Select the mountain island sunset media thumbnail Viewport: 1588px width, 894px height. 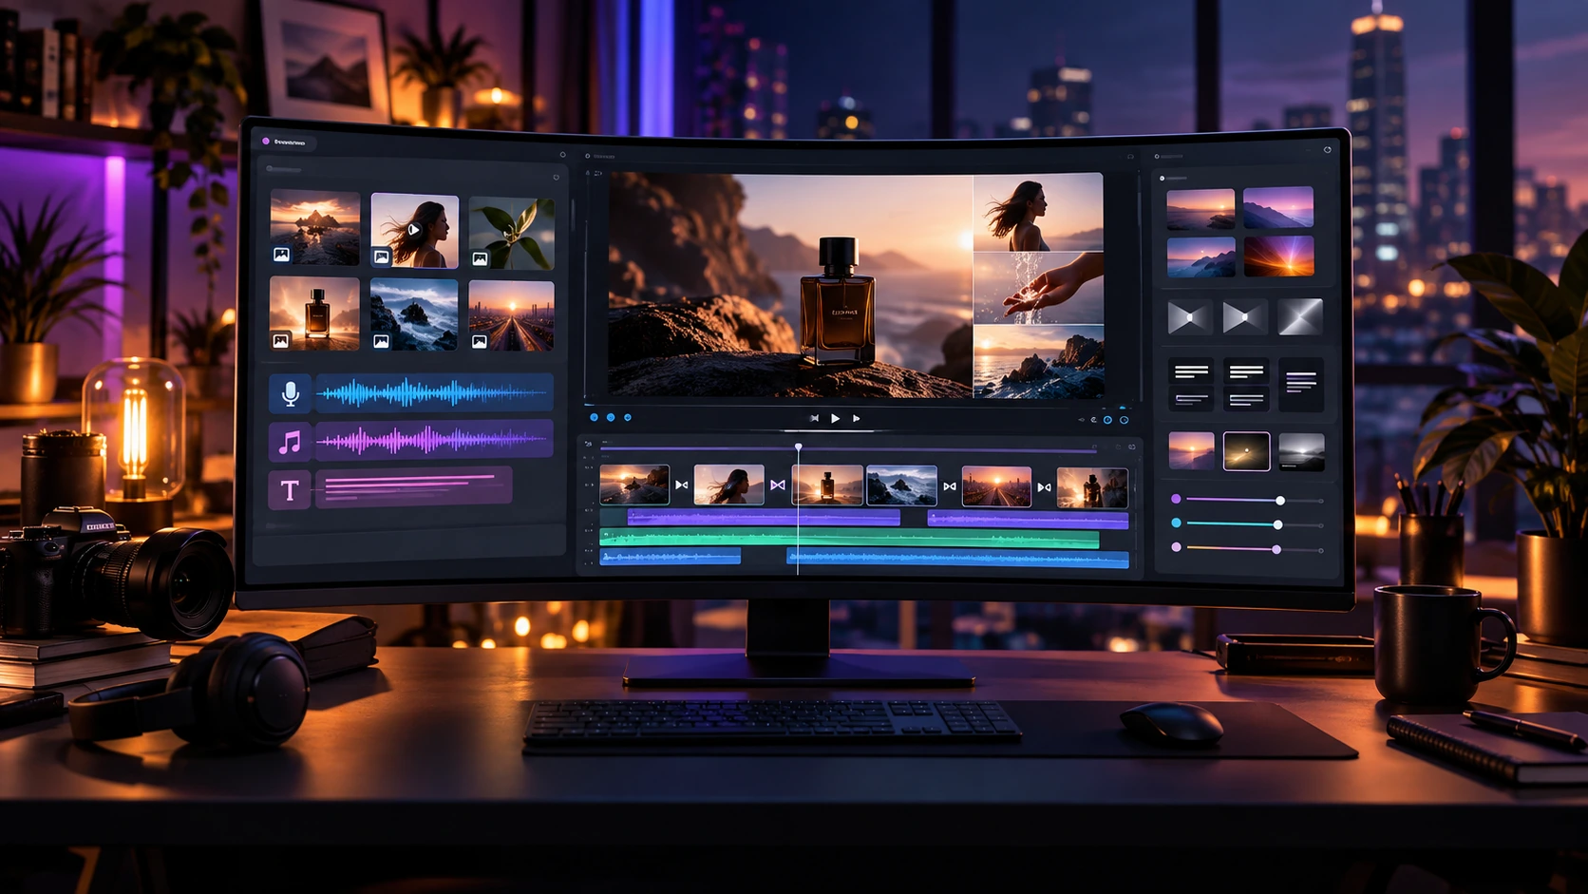tap(314, 228)
